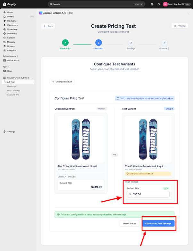Click the Flow app icon
The height and width of the screenshot is (251, 193).
tap(4, 71)
